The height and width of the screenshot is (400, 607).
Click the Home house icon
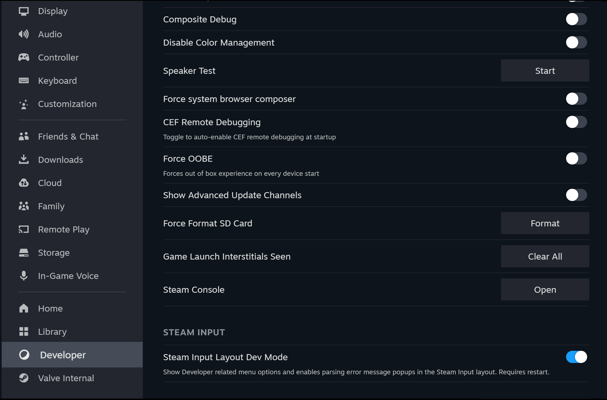click(x=24, y=308)
